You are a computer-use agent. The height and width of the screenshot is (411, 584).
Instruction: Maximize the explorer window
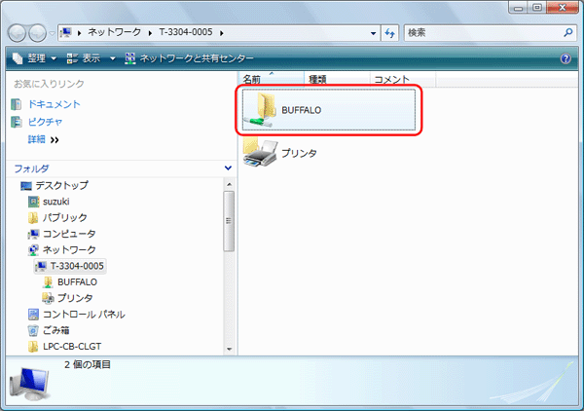(x=536, y=7)
